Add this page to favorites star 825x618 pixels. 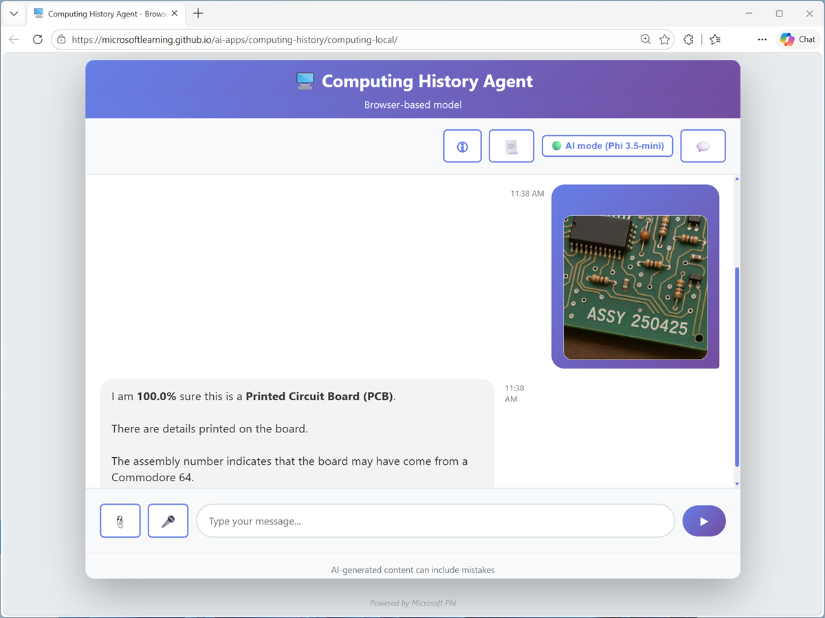click(665, 39)
